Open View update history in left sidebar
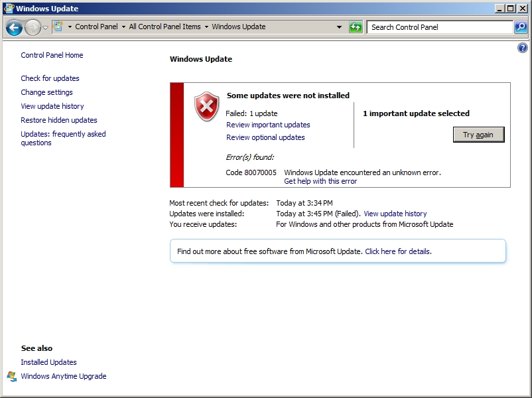This screenshot has width=532, height=398. (x=52, y=106)
